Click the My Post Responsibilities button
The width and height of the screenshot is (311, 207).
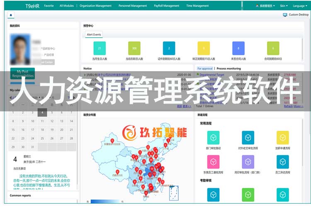tap(23, 74)
